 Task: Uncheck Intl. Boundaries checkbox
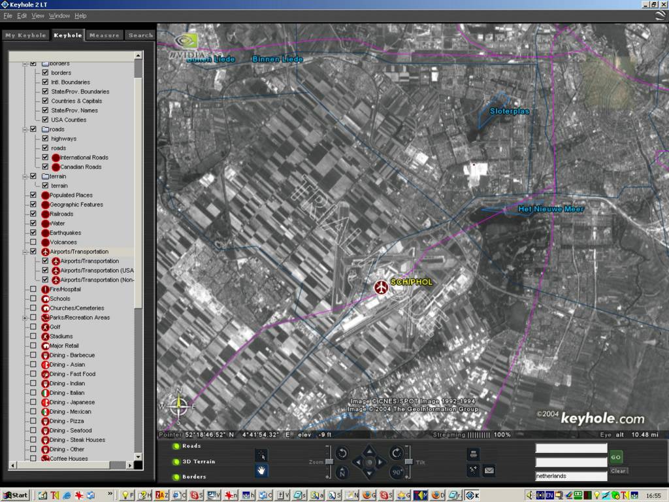click(x=45, y=82)
